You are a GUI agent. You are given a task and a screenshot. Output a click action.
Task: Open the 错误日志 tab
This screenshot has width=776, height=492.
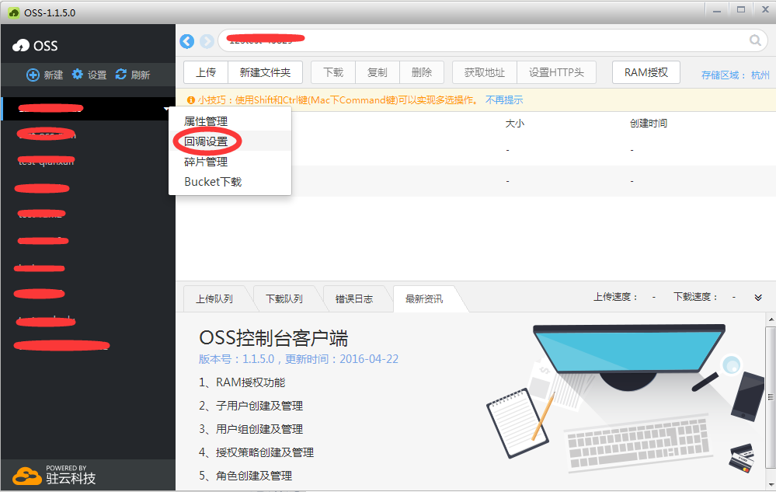354,299
